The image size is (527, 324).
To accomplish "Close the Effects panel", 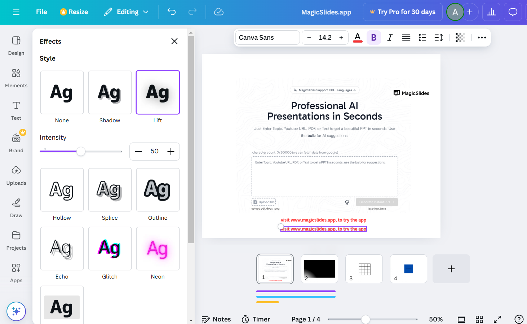I will [174, 41].
